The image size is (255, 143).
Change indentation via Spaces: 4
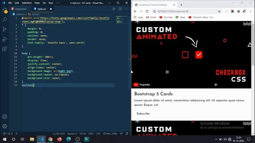72,133
